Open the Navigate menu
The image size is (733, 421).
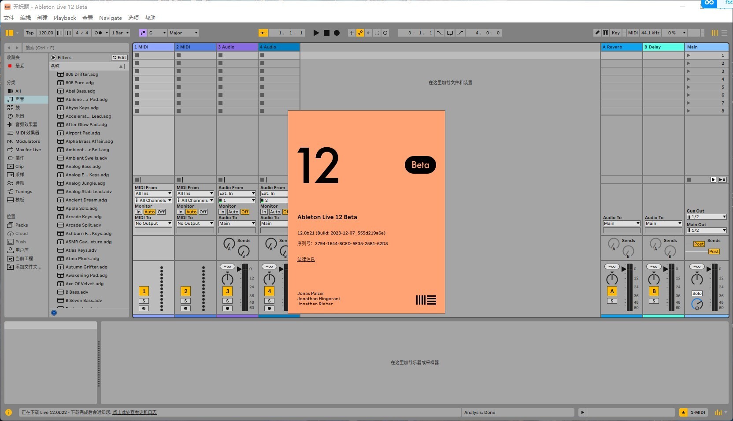111,18
